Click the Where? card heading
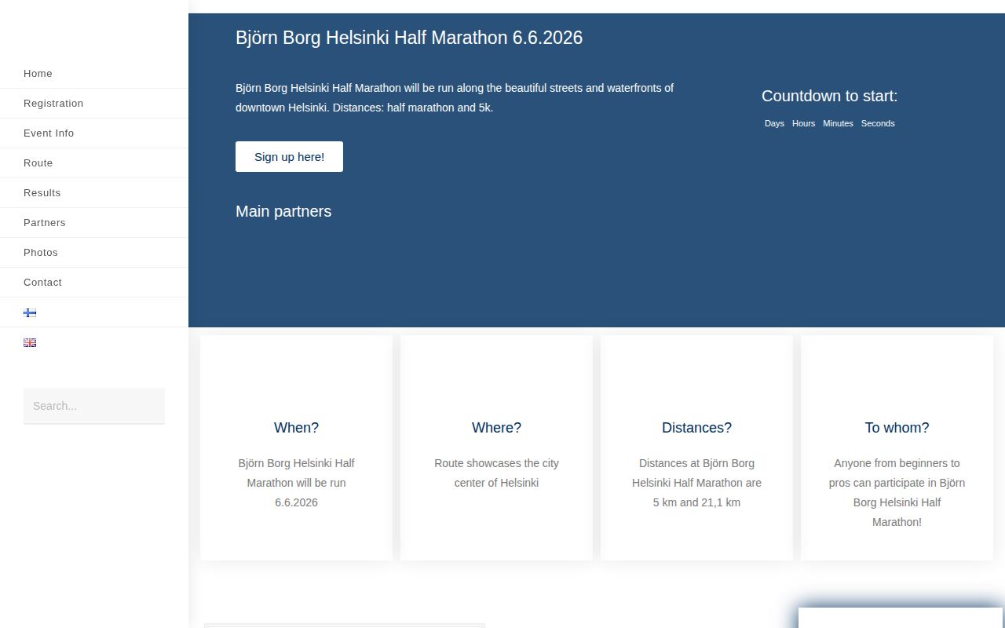 (496, 428)
